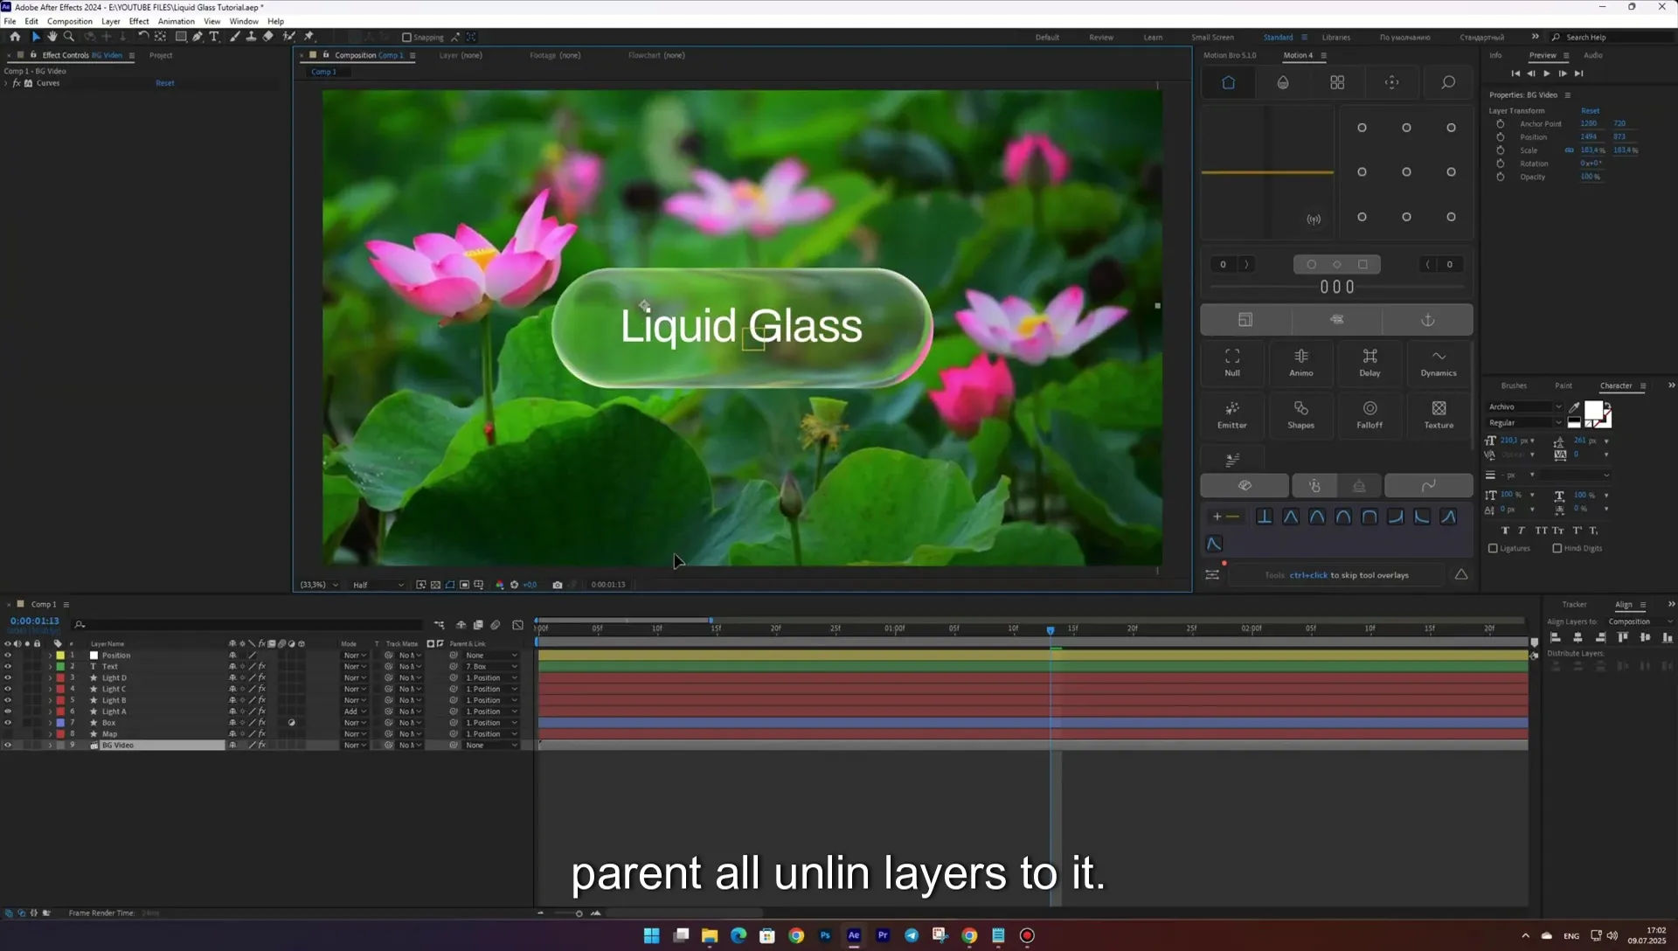This screenshot has height=951, width=1678.
Task: Open the Dynamics tool in Motion panel
Action: tap(1439, 363)
